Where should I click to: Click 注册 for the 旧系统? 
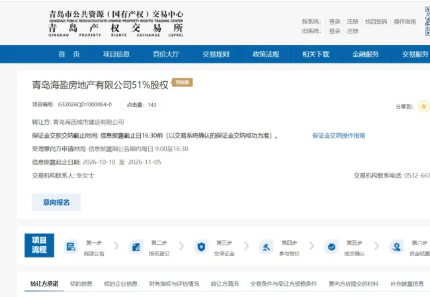[x=353, y=31]
